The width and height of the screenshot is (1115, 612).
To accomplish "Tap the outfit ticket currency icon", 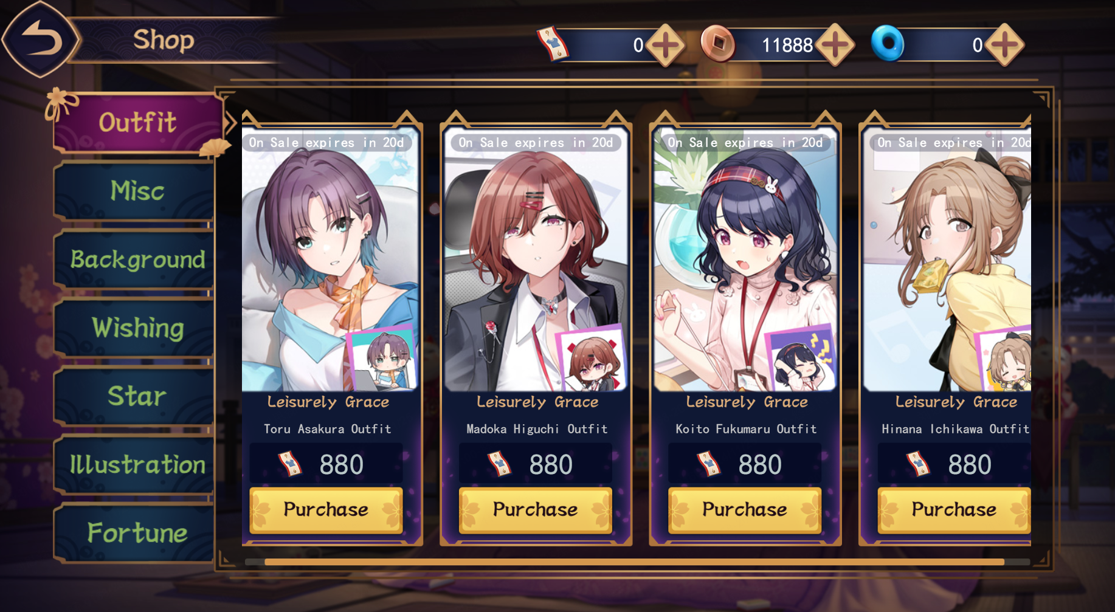I will click(553, 44).
